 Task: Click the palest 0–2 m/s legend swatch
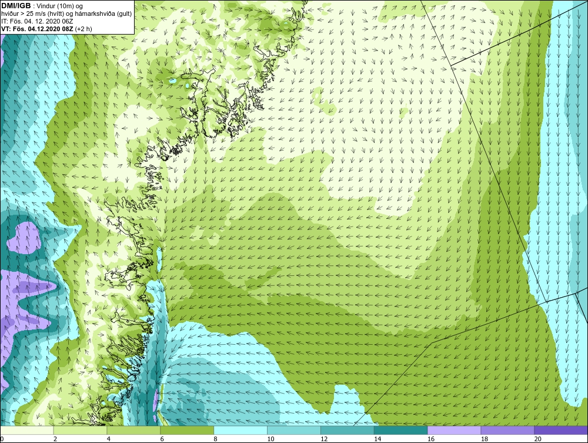(x=27, y=430)
